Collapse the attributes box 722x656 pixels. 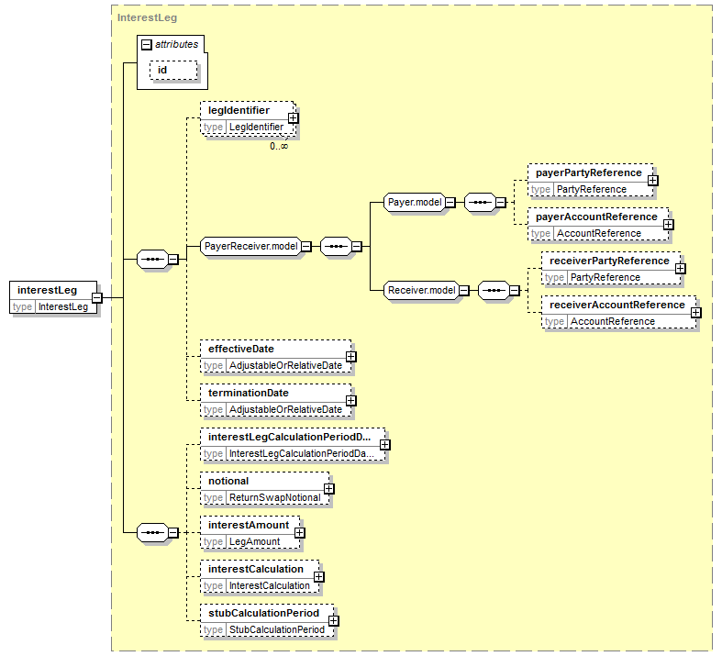(x=147, y=45)
